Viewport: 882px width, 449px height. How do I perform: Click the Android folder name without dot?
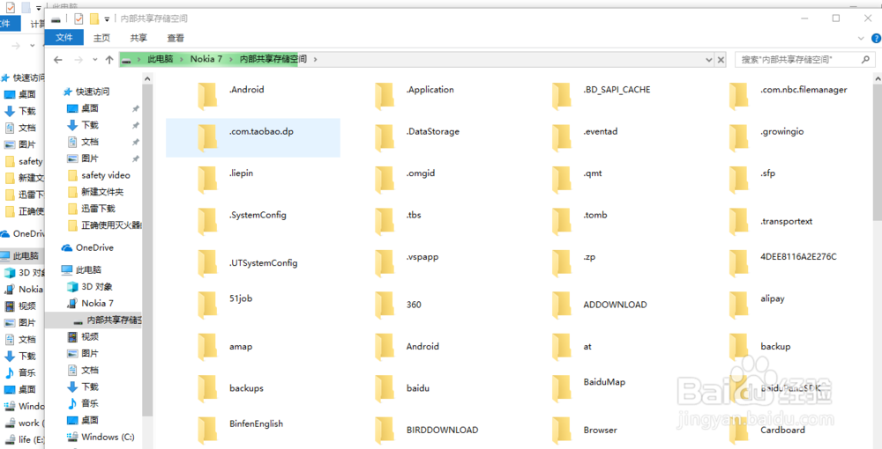(422, 346)
